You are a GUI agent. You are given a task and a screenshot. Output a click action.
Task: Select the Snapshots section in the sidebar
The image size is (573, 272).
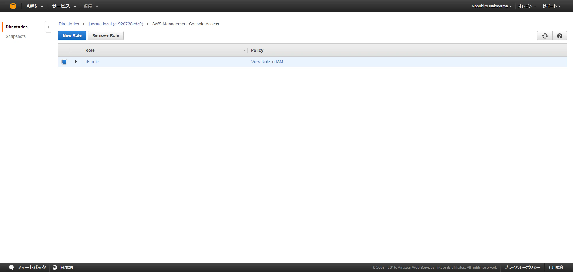[15, 36]
